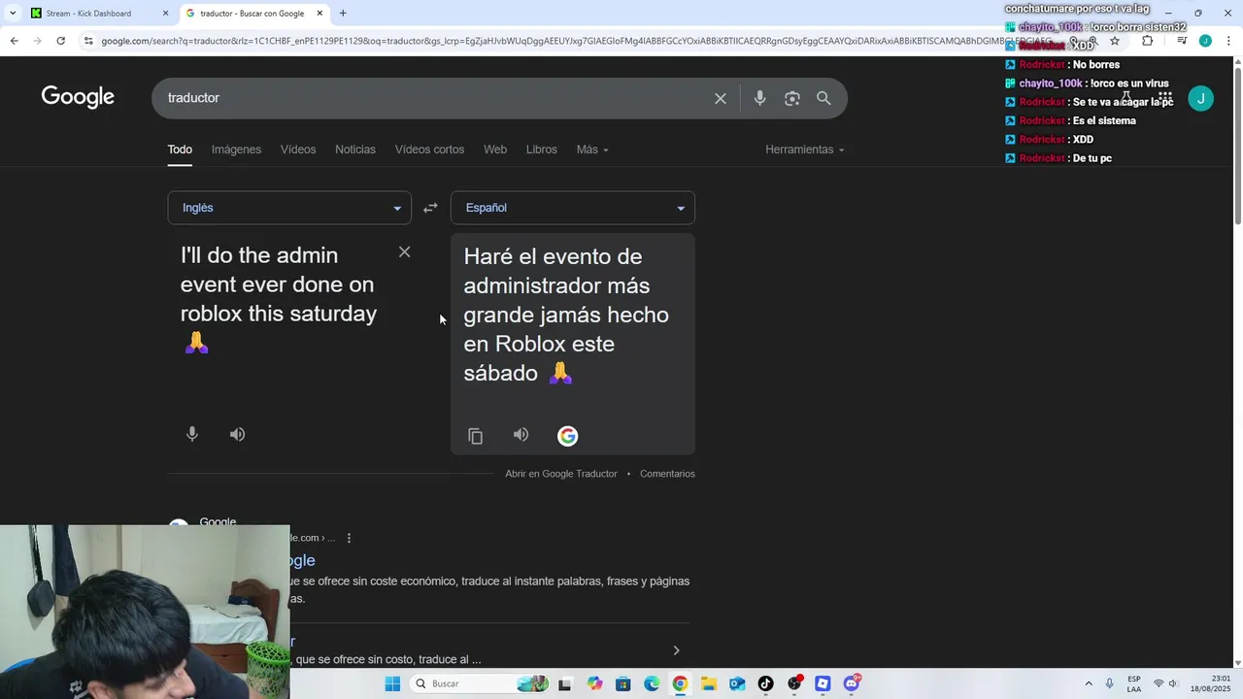The image size is (1243, 699).
Task: Open File Explorer from taskbar
Action: [708, 683]
